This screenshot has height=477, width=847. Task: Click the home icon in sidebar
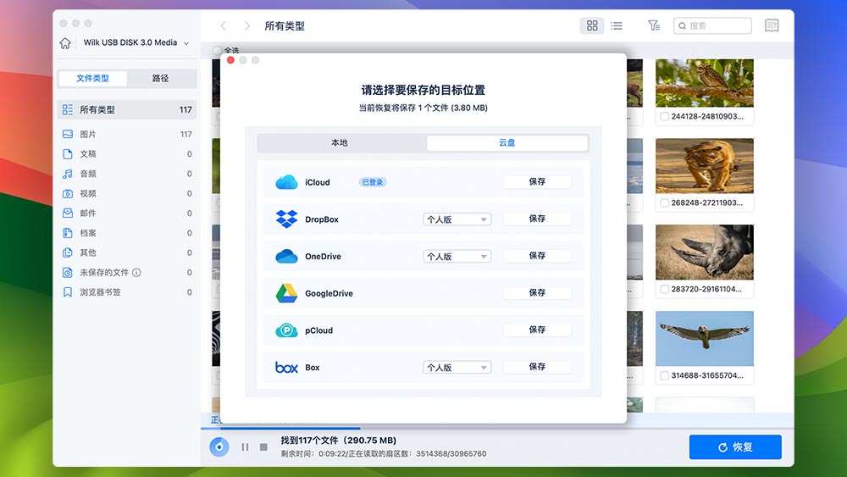pyautogui.click(x=65, y=43)
